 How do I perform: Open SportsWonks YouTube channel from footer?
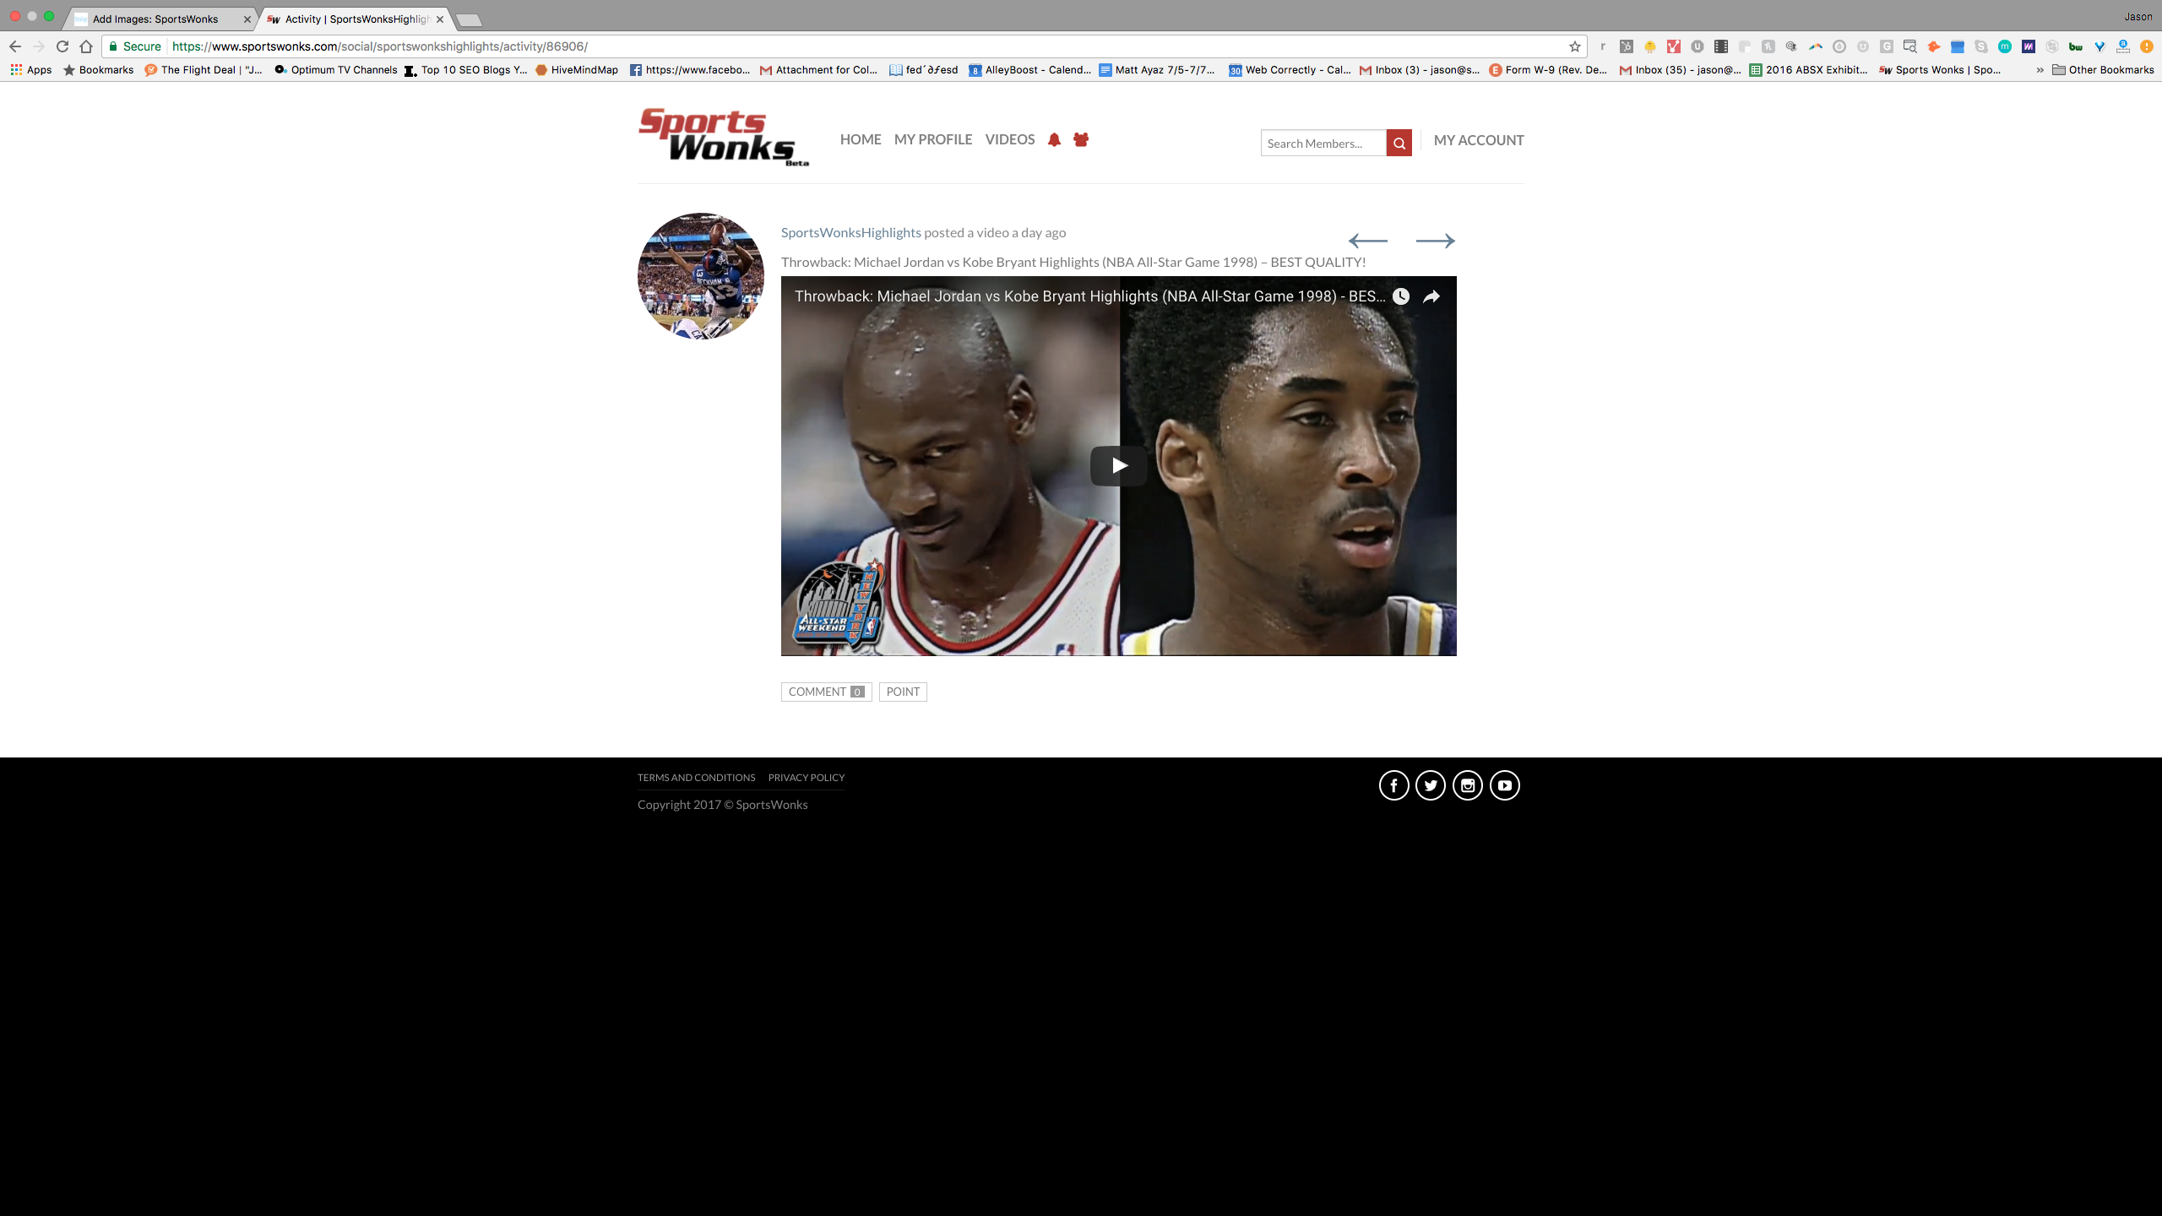click(1505, 785)
